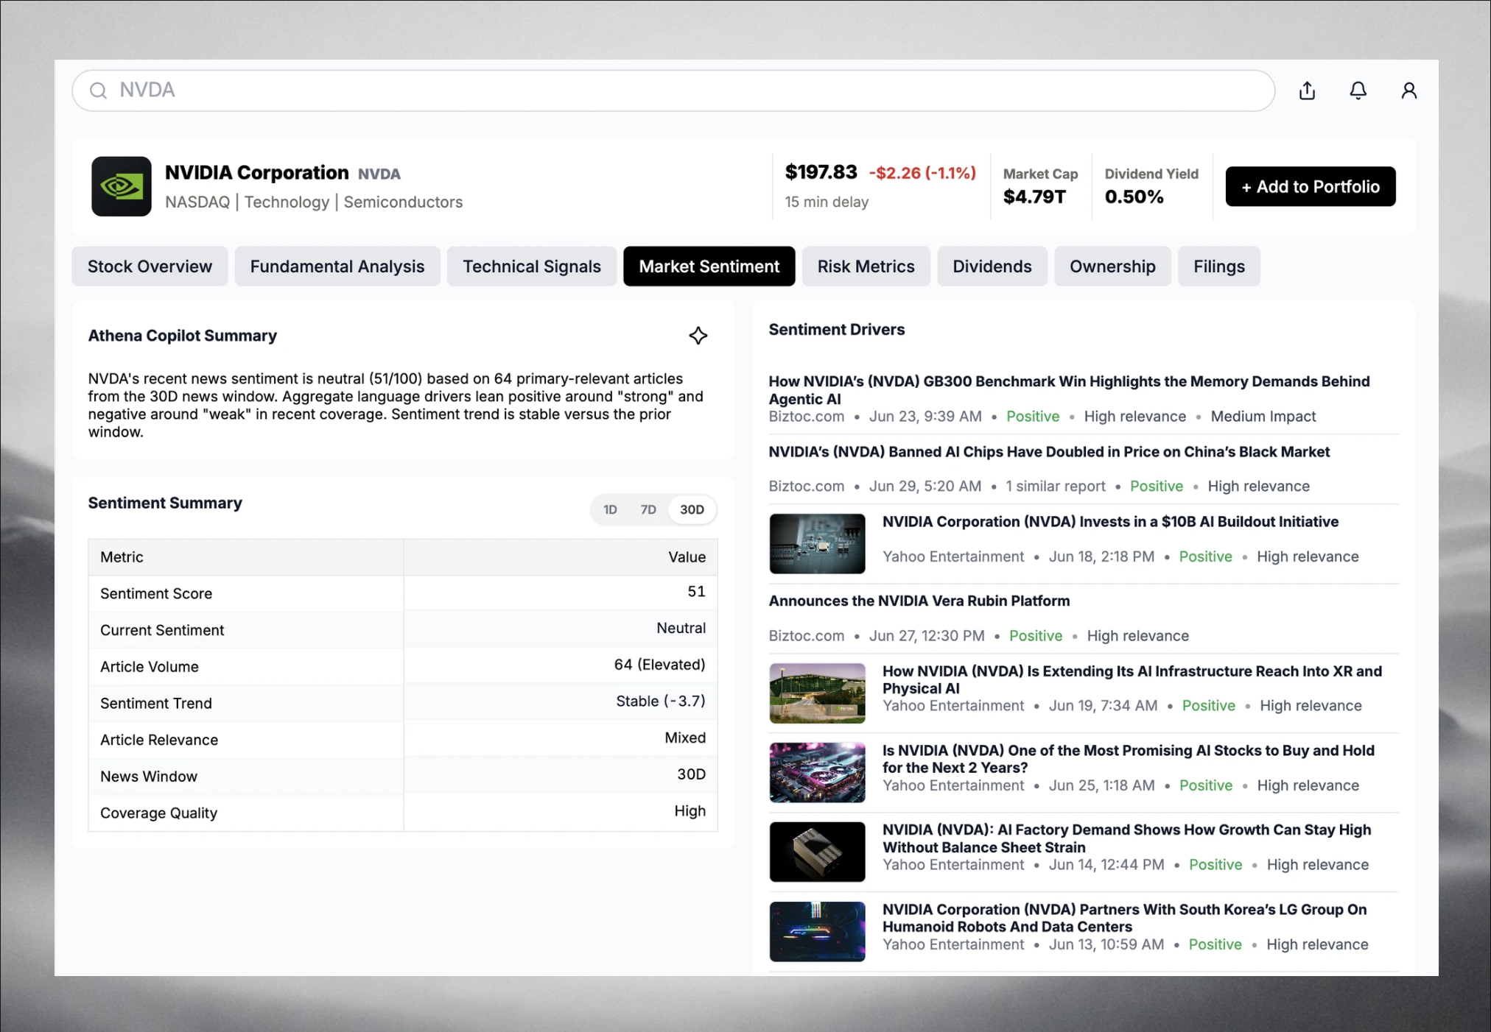Open notifications bell icon
1491x1032 pixels.
pos(1358,91)
